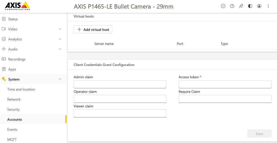This screenshot has width=277, height=143.
Task: Click the Server name column header
Action: point(104,44)
